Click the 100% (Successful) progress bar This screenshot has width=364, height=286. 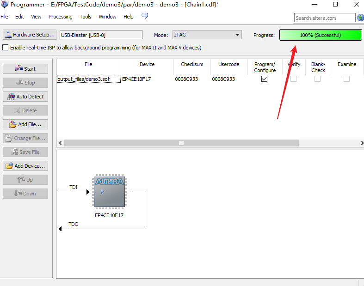(x=321, y=35)
